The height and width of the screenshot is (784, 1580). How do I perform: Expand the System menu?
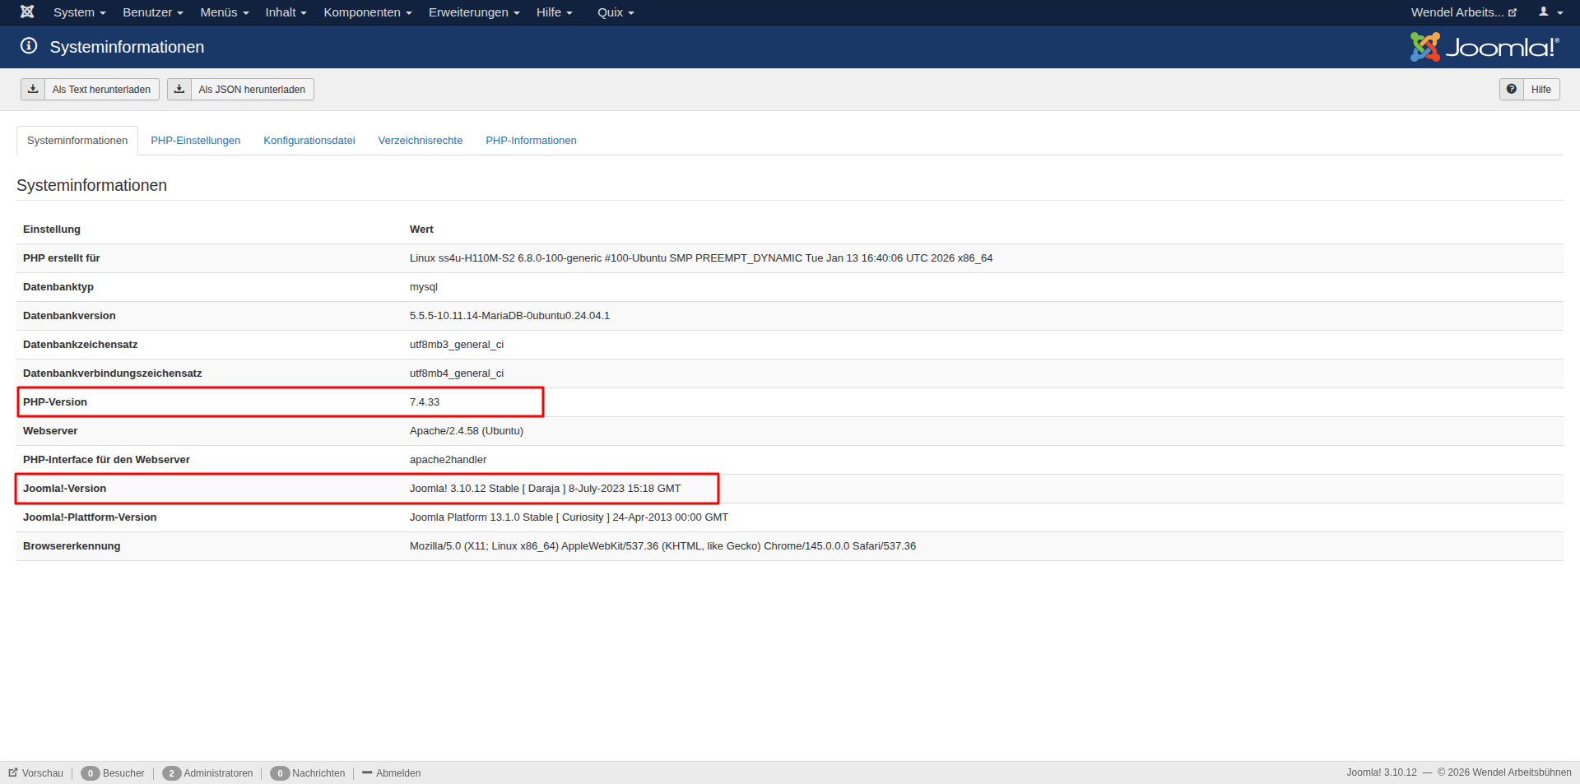pyautogui.click(x=79, y=12)
